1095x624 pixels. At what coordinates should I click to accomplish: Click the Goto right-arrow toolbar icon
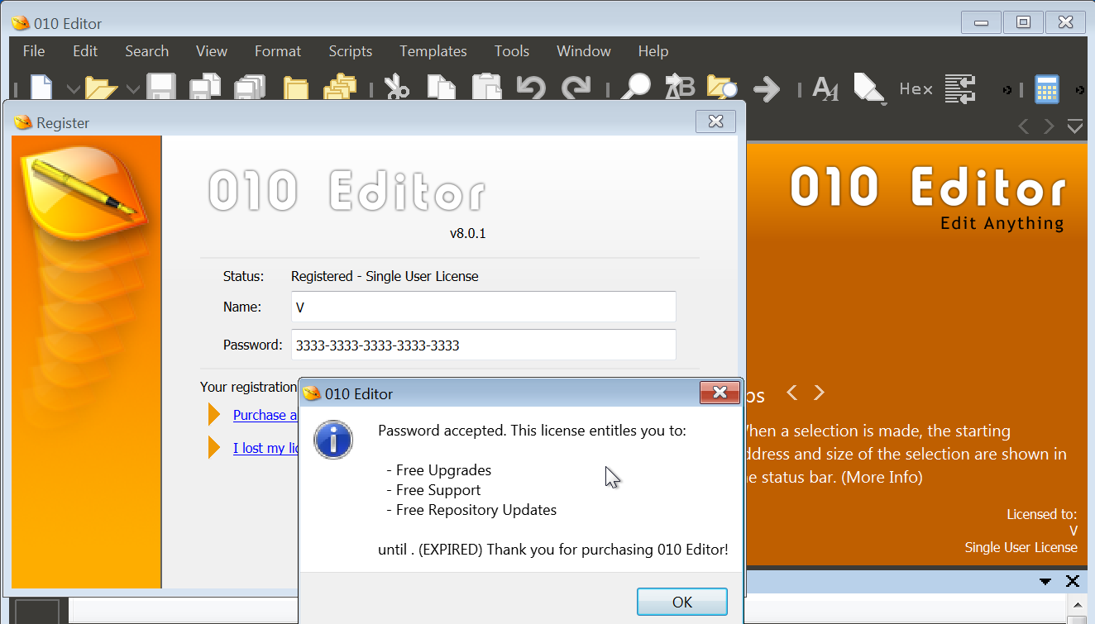click(x=767, y=88)
